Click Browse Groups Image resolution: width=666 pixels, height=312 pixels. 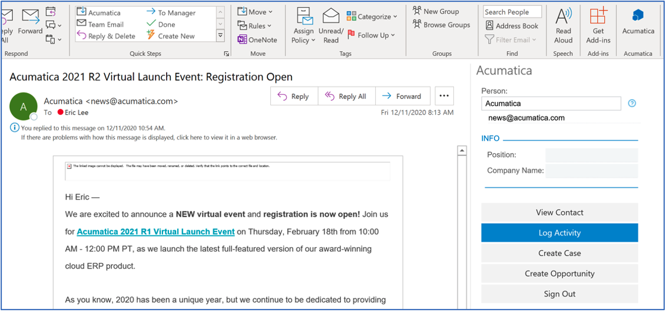pyautogui.click(x=441, y=25)
